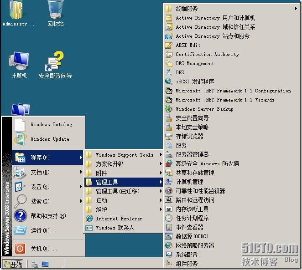The height and width of the screenshot is (270, 302).
Task: Expand the 设置(S) submenu arrow
Action: pyautogui.click(x=81, y=186)
